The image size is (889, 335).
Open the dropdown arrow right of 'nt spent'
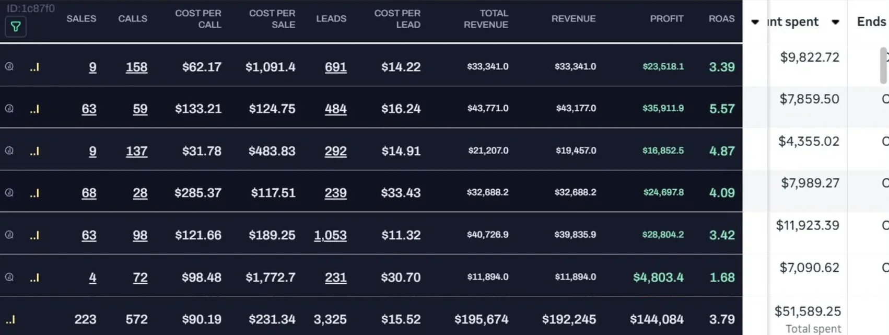click(835, 22)
